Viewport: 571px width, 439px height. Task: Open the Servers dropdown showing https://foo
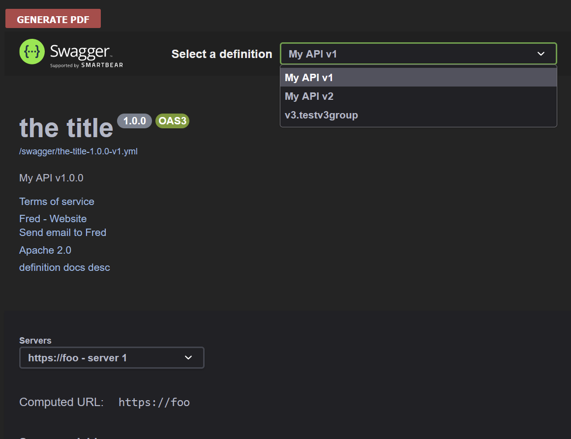click(112, 357)
